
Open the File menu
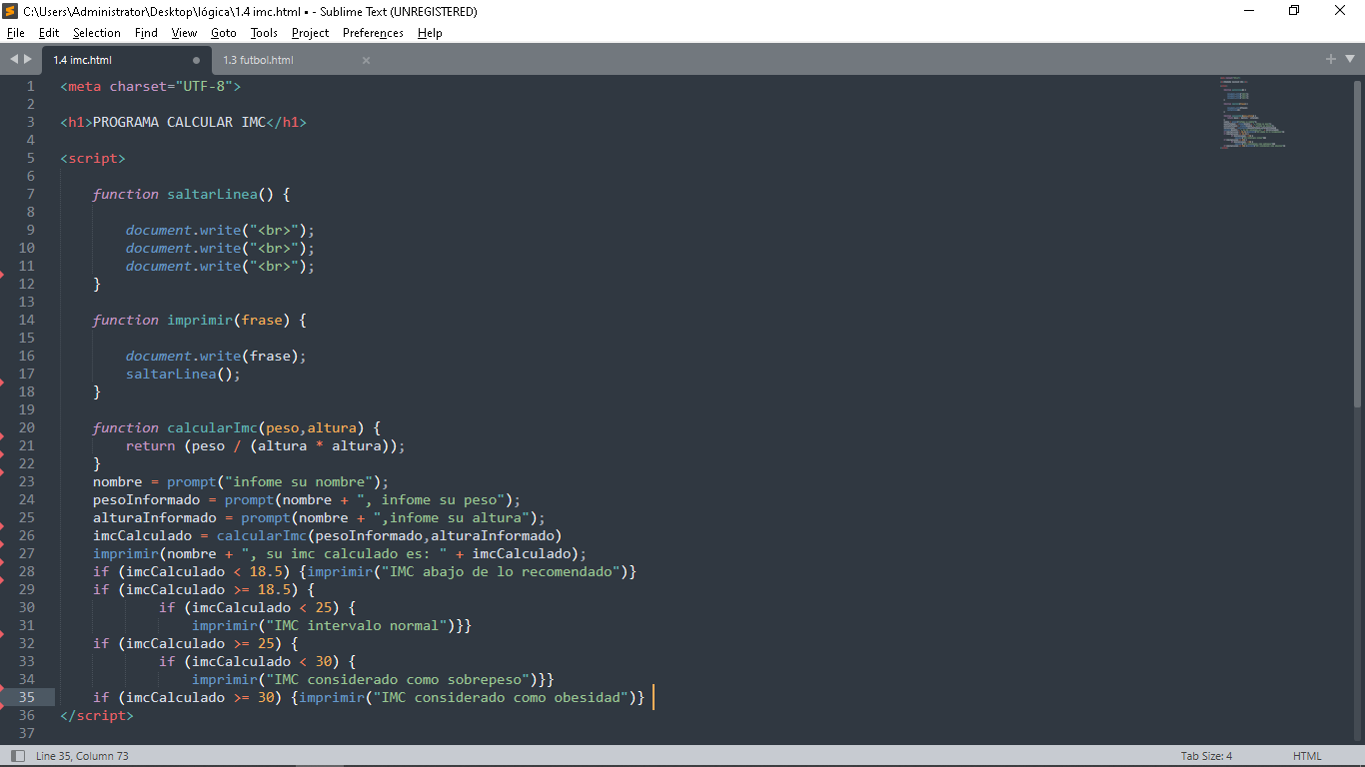coord(15,33)
